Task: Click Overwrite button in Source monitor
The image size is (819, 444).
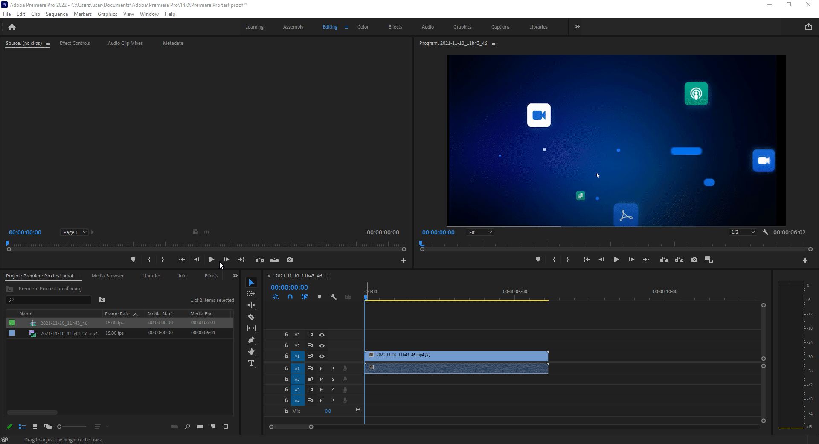Action: point(274,260)
